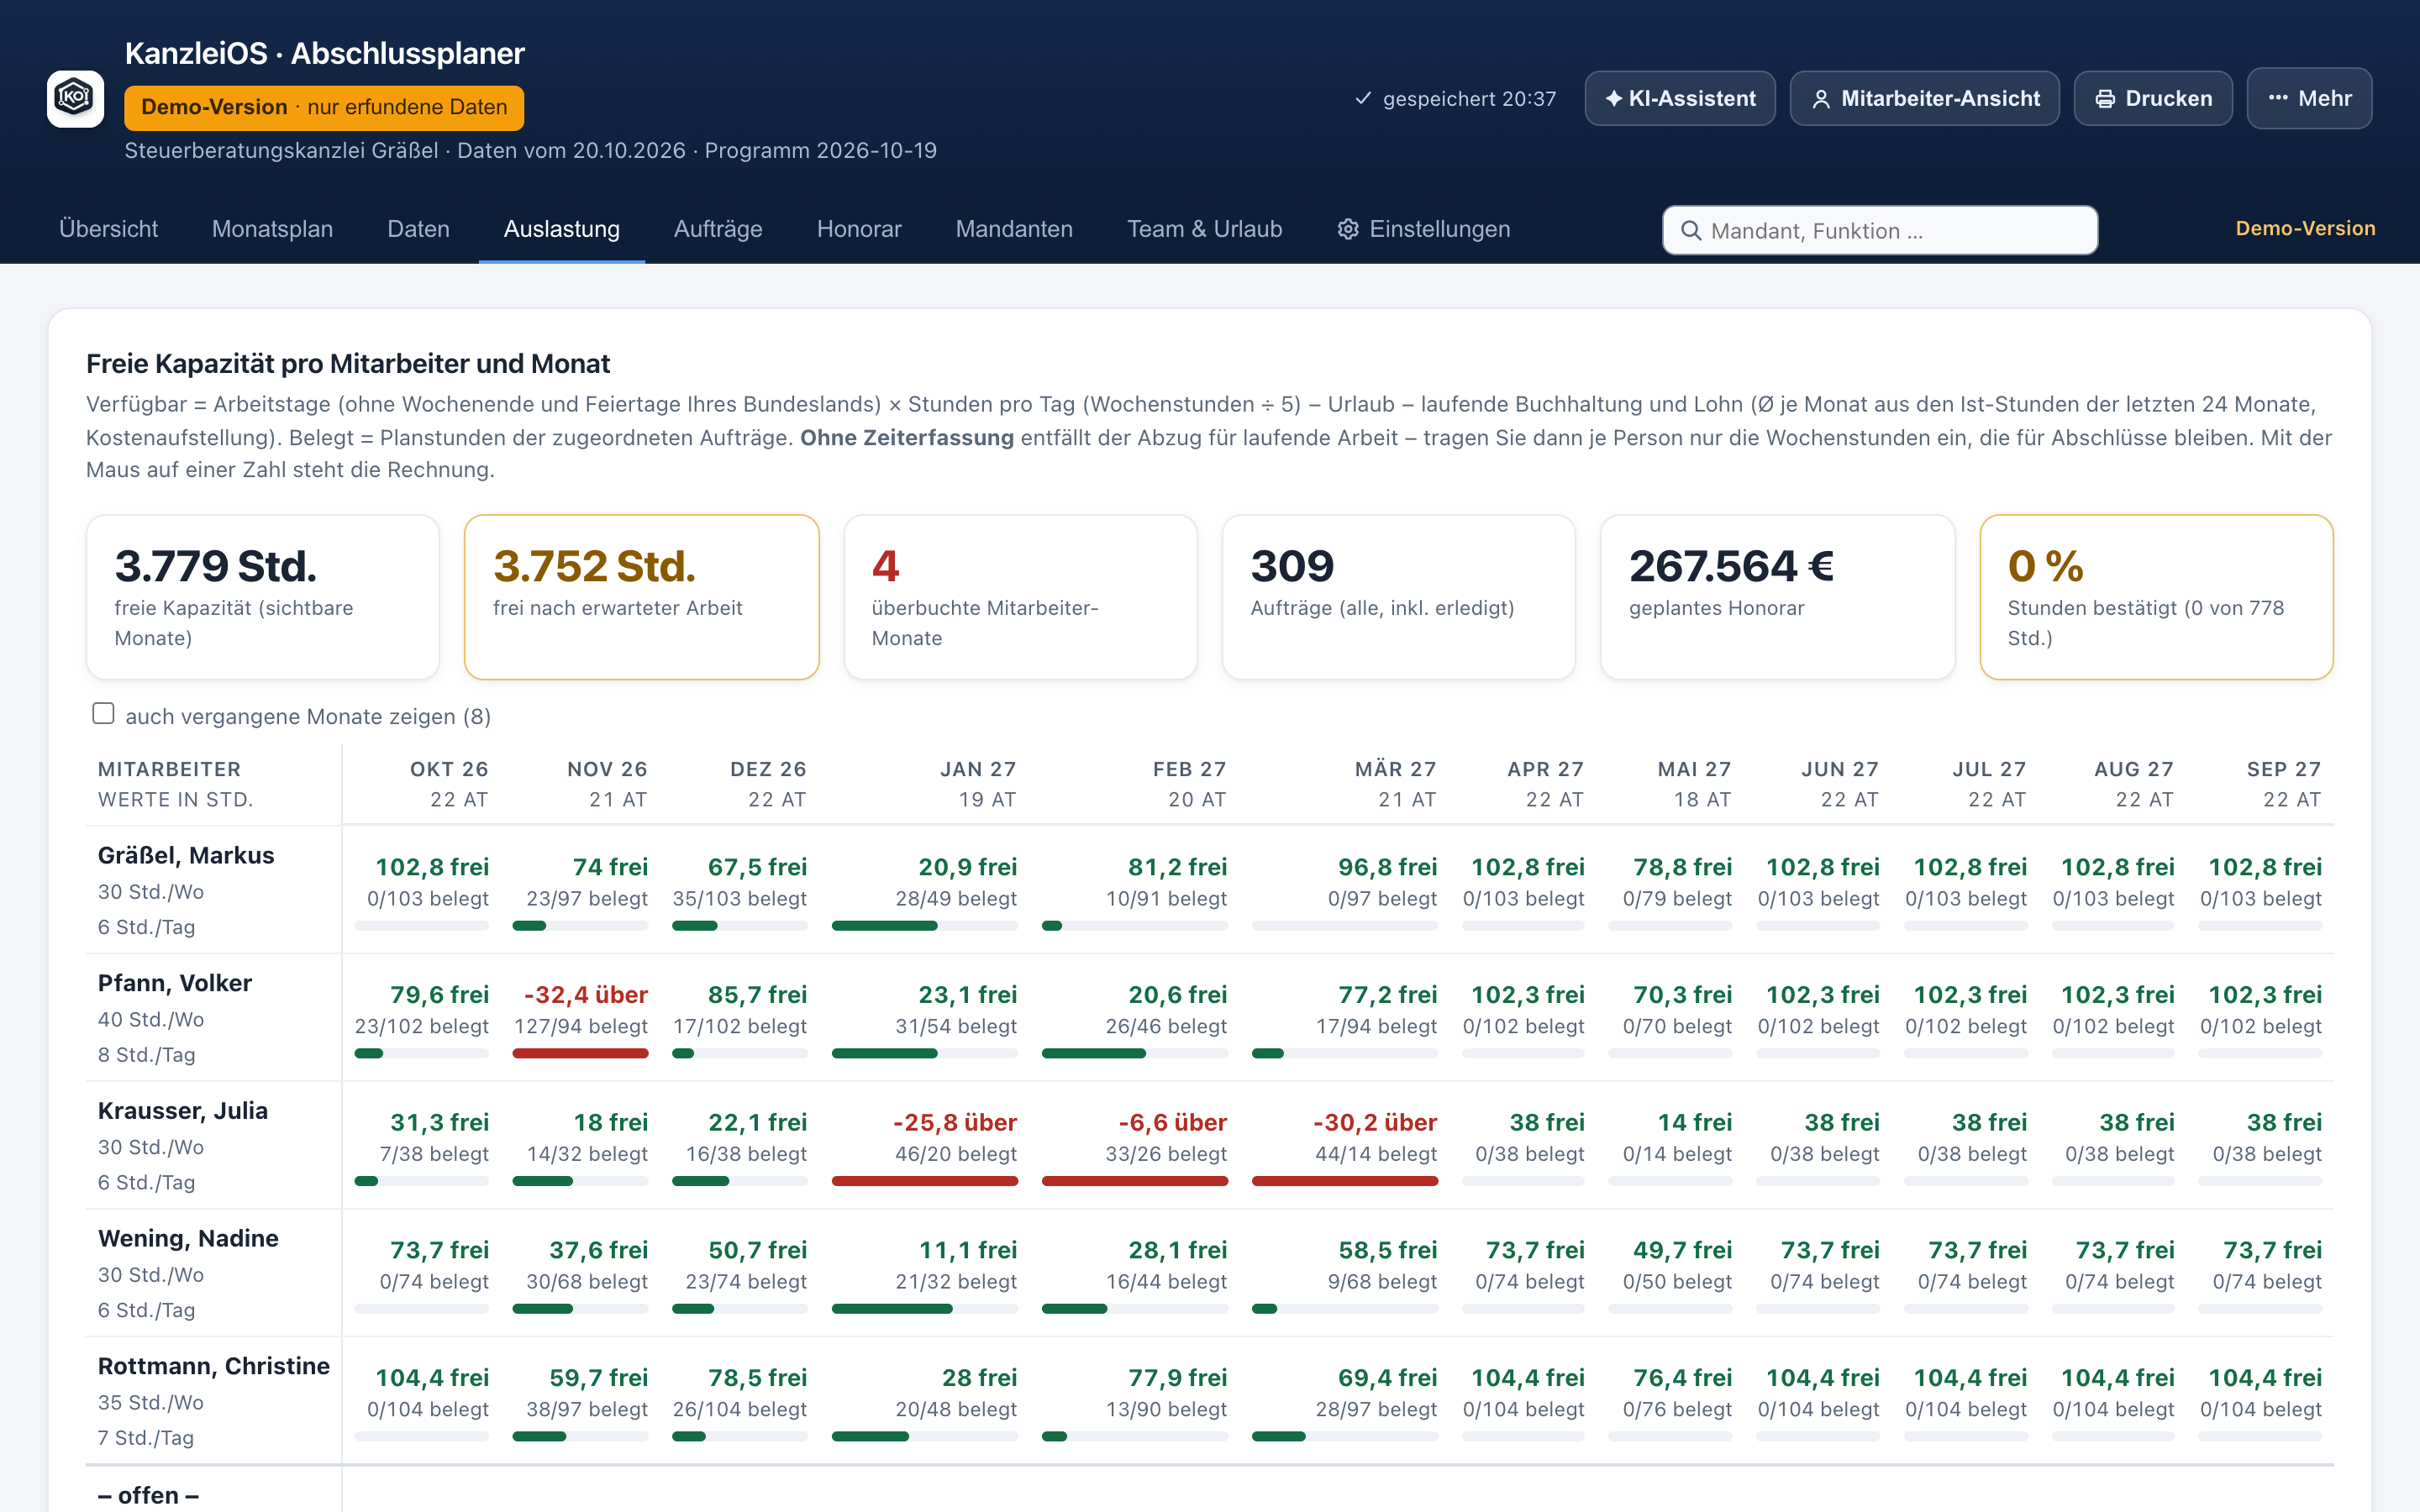The image size is (2420, 1512).
Task: Click Pfann's red NOV 26 overbooked bar
Action: pyautogui.click(x=580, y=1053)
